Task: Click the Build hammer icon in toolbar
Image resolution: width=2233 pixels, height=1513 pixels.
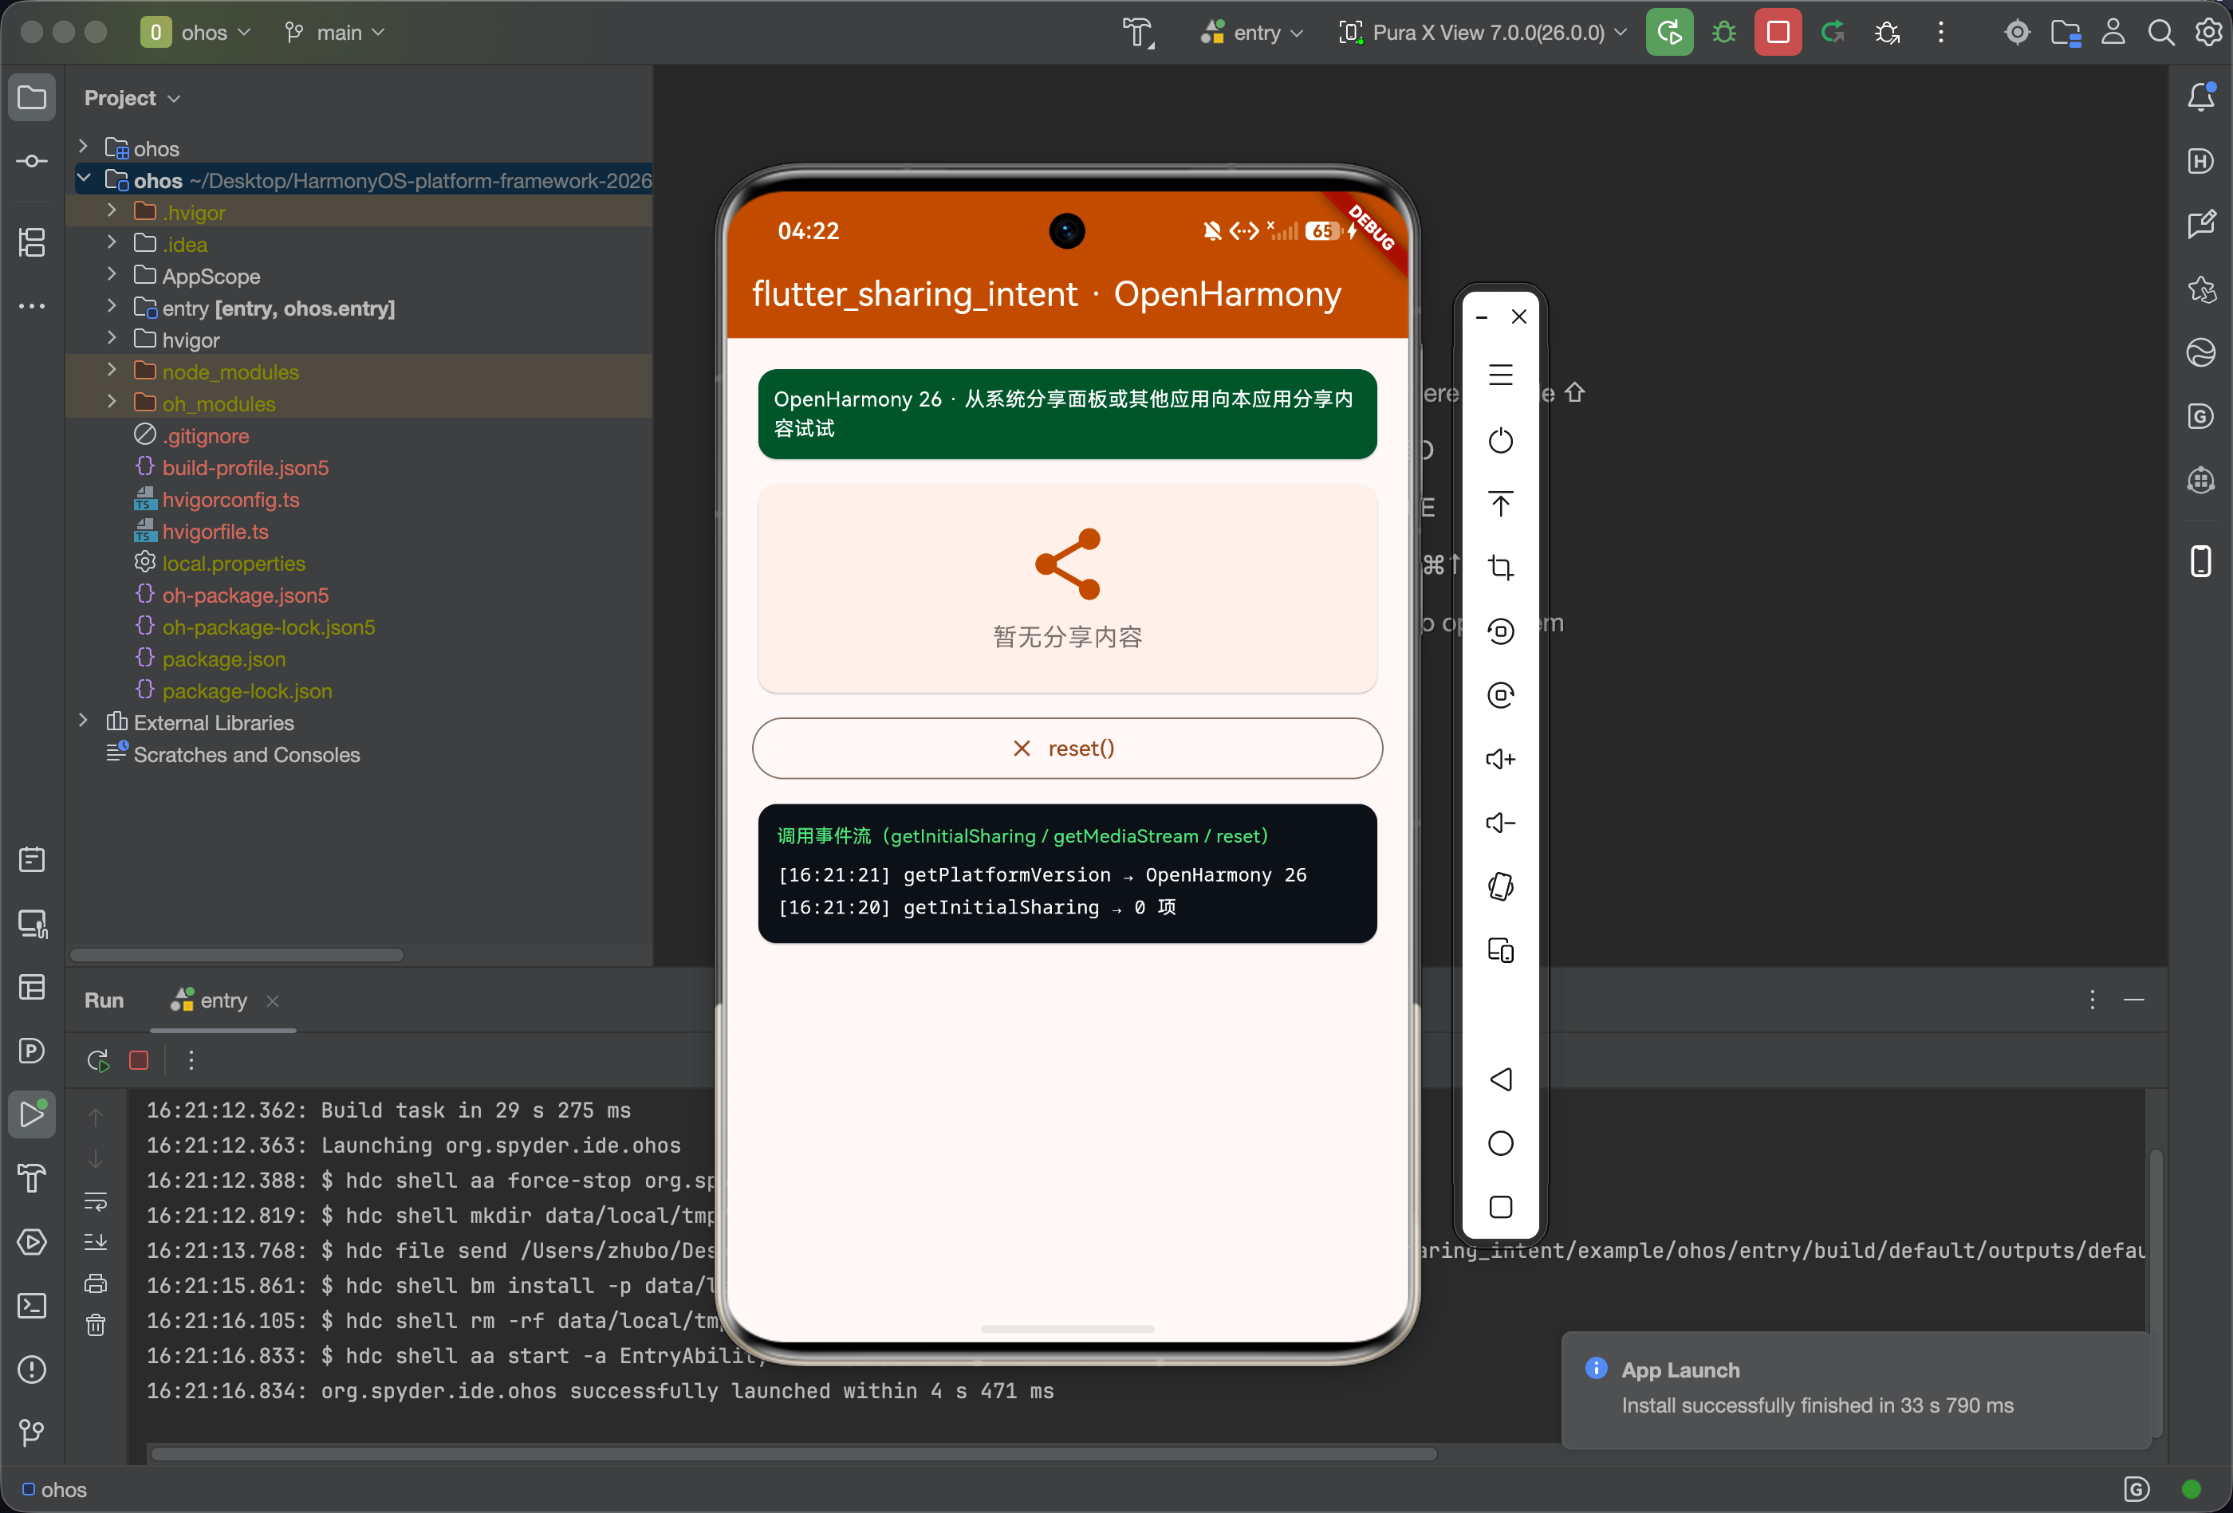Action: click(1139, 33)
